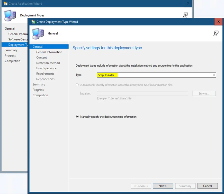Screen dimensions: 224x194
Task: Click the Example \\Server\Share\File hint text
Action: click(114, 98)
